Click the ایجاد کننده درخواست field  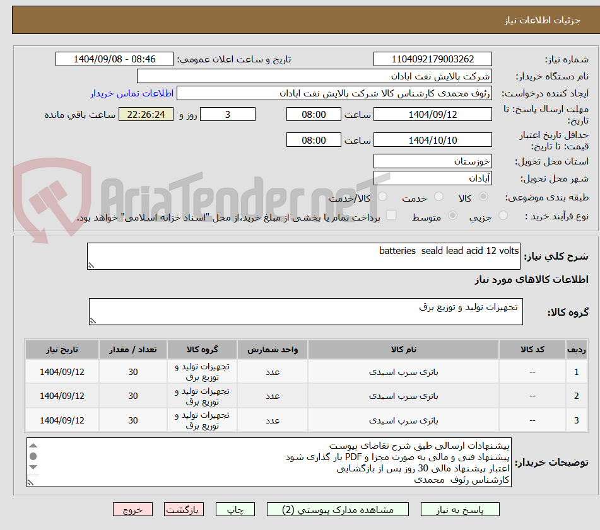(x=334, y=93)
